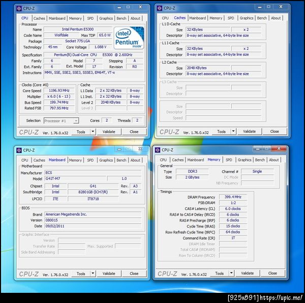Image resolution: width=305 pixels, height=303 pixels.
Task: Click the Intel Pentium inside logo
Action: pos(129,38)
